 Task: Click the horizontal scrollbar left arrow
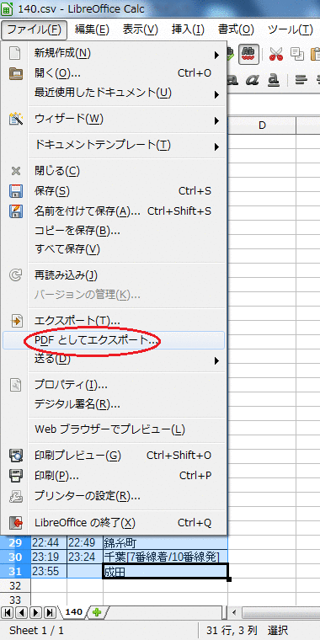click(234, 612)
